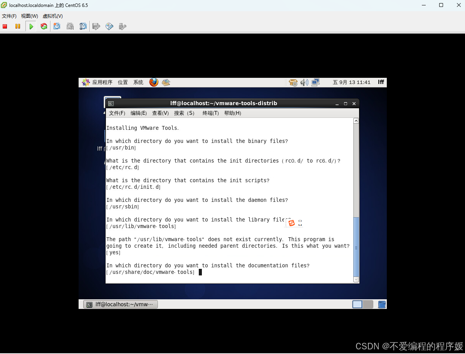Viewport: 465px width, 354px height.
Task: Maximize the terminal window
Action: click(x=346, y=104)
